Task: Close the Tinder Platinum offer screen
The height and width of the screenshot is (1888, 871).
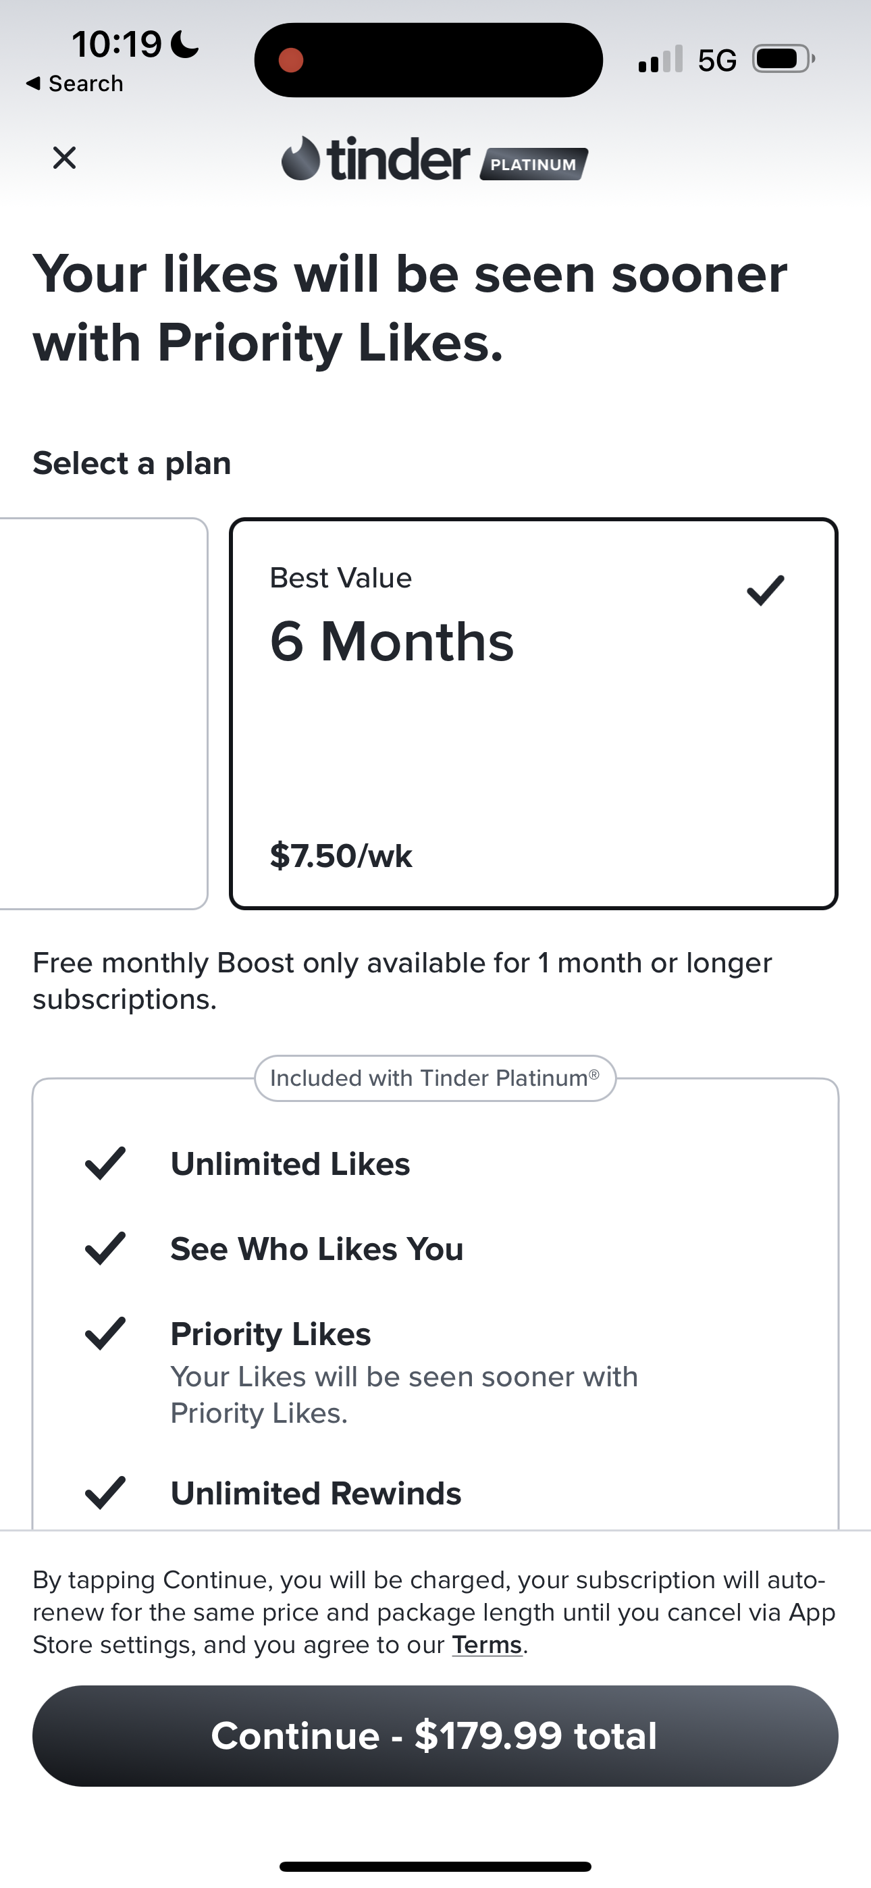Action: [x=65, y=157]
